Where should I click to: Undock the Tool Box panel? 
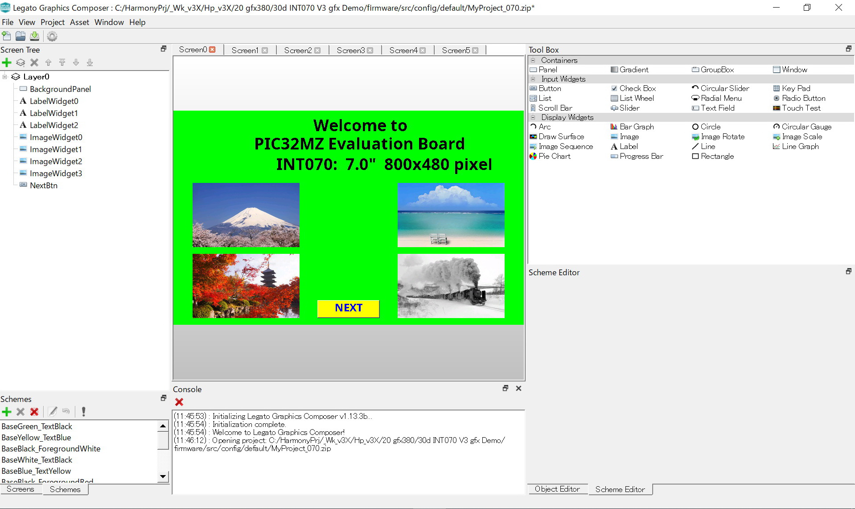[x=848, y=49]
